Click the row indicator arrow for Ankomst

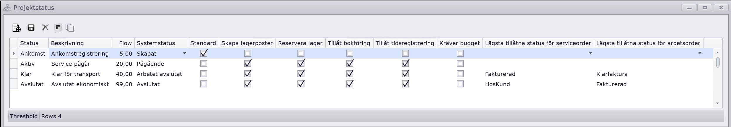coord(14,53)
